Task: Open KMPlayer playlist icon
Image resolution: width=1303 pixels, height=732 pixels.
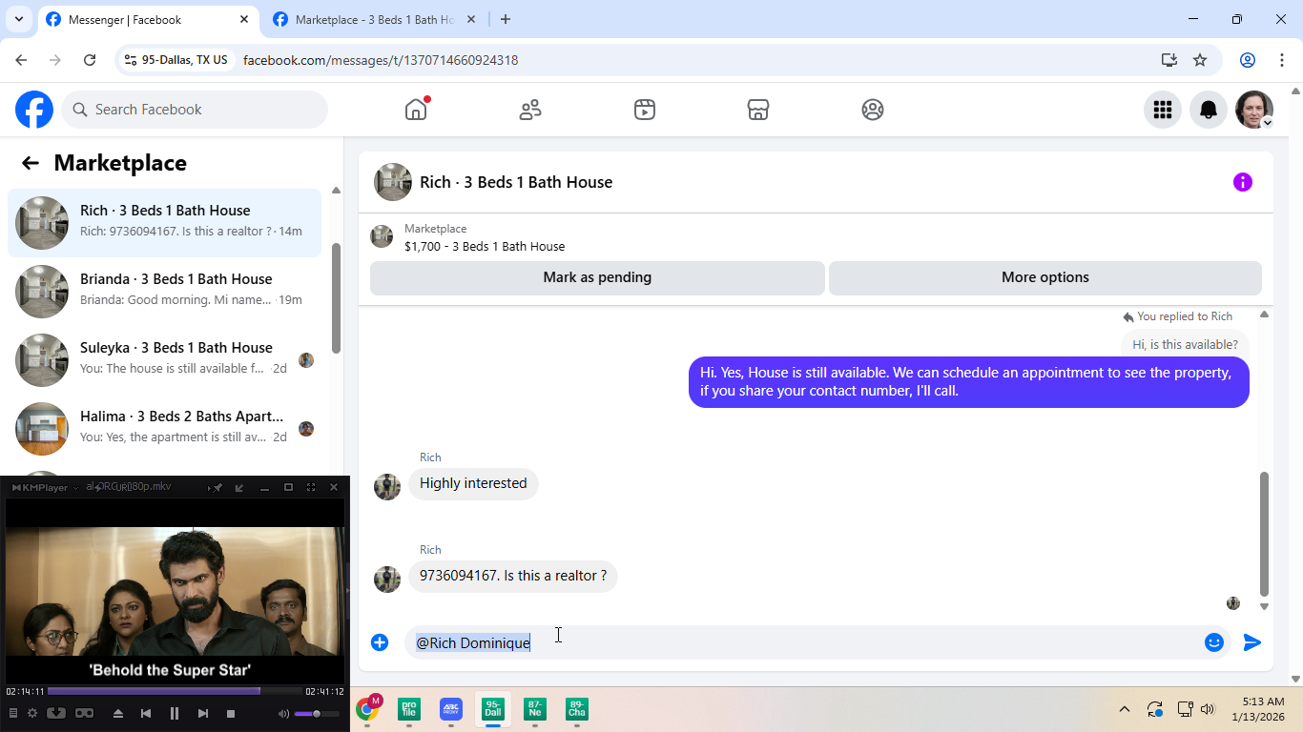Action: (13, 713)
